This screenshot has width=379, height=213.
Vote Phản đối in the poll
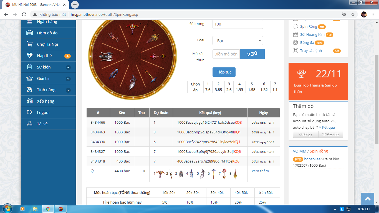[x=330, y=134]
